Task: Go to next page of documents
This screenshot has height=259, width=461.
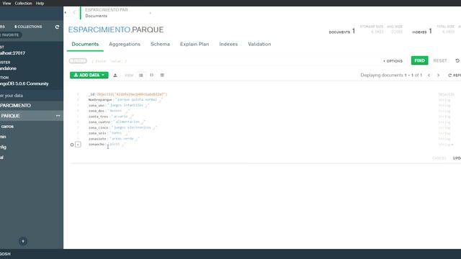Action: click(439, 76)
